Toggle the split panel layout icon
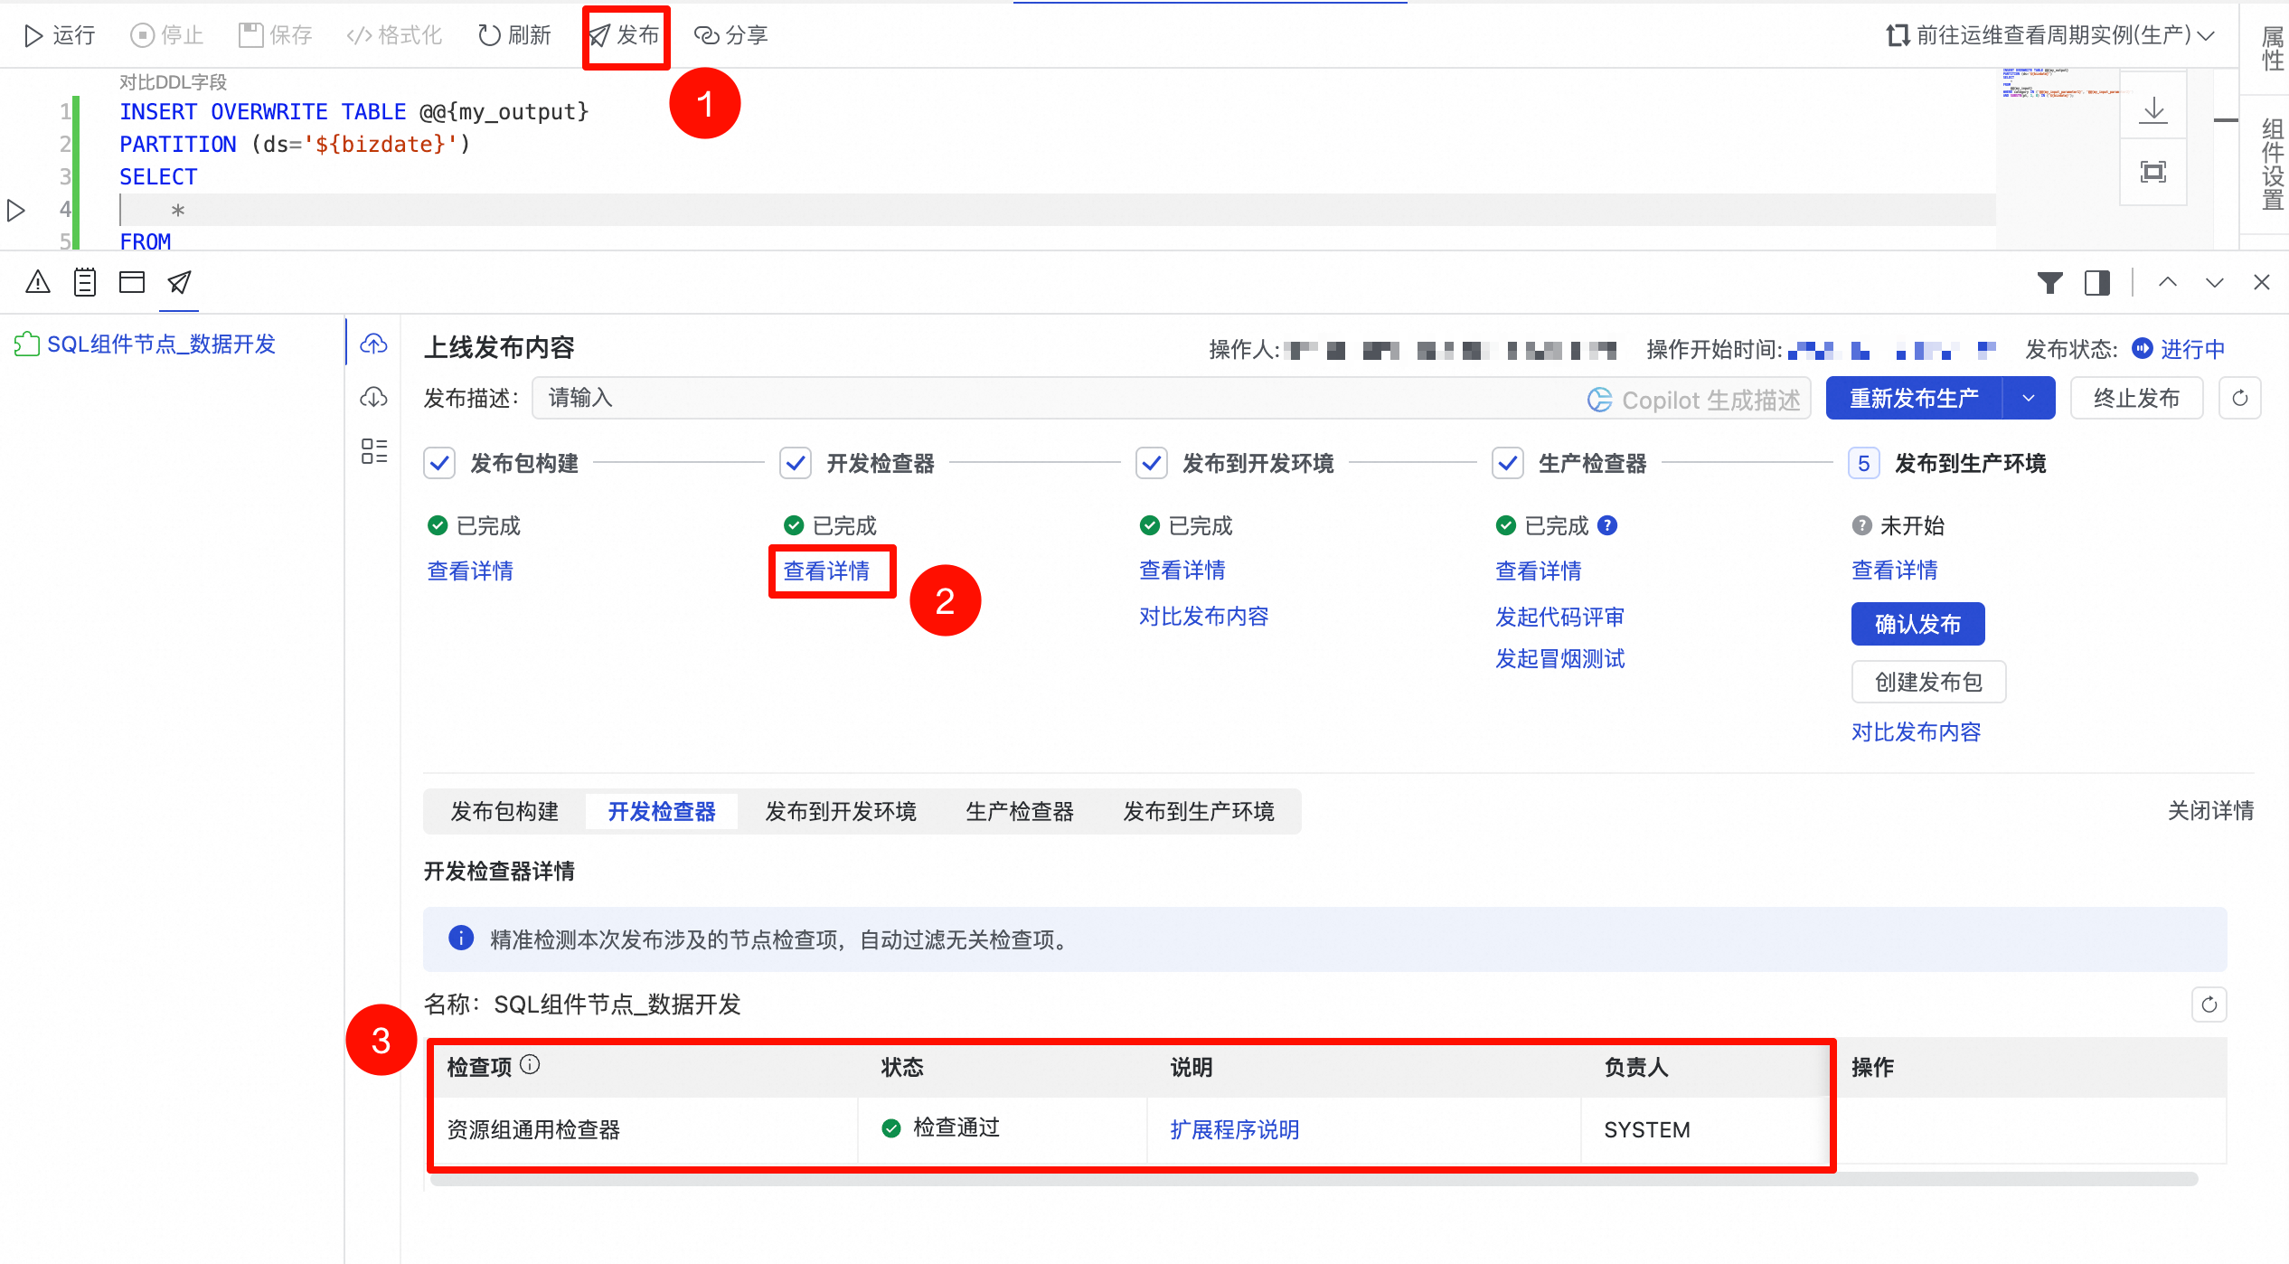The image size is (2289, 1264). [x=2096, y=283]
